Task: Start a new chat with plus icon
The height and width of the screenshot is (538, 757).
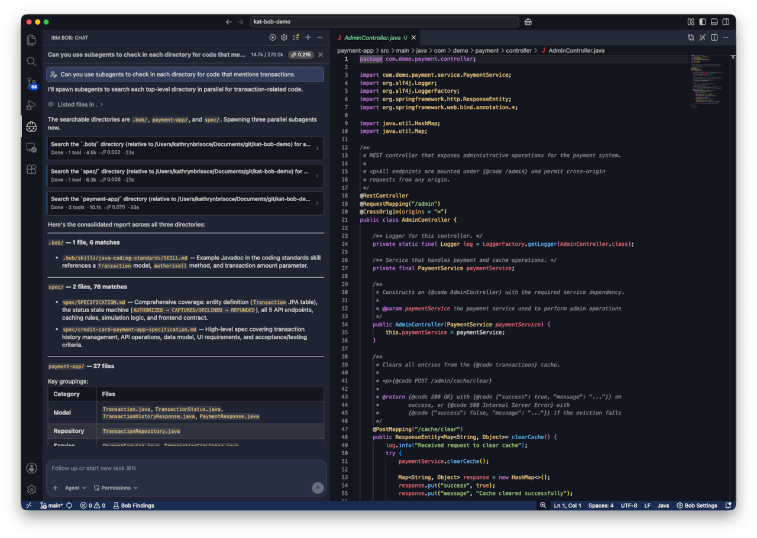Action: (x=308, y=37)
